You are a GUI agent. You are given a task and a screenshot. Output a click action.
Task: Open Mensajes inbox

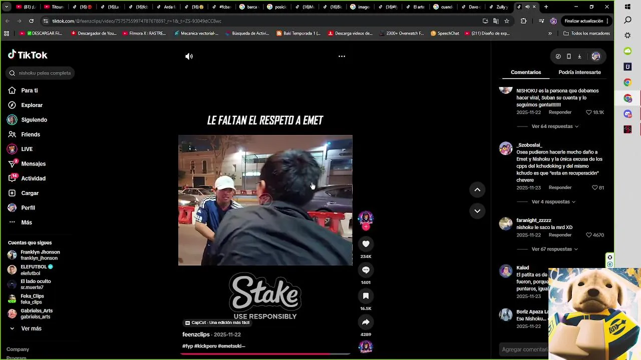[x=33, y=163]
